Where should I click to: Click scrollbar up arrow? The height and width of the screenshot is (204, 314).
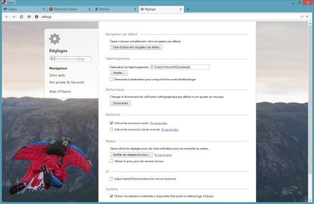(x=311, y=24)
